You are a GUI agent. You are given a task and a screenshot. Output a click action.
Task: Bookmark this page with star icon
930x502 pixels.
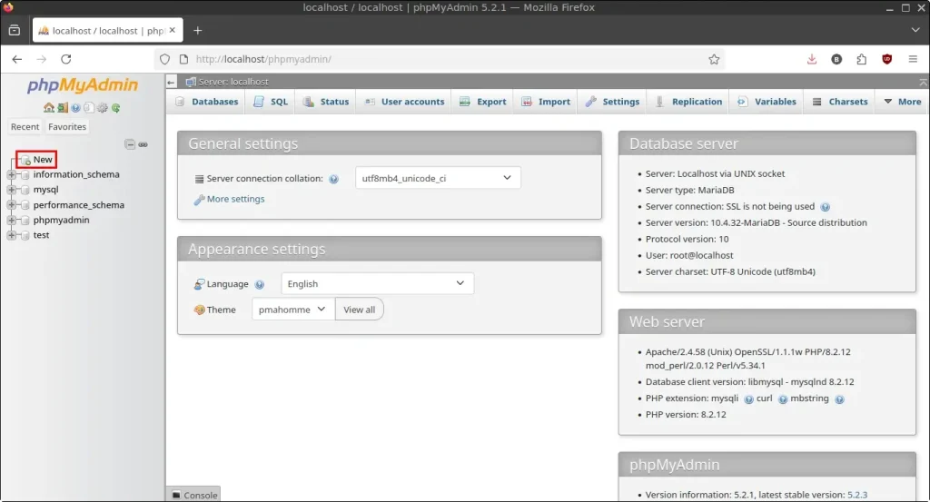[x=714, y=59]
